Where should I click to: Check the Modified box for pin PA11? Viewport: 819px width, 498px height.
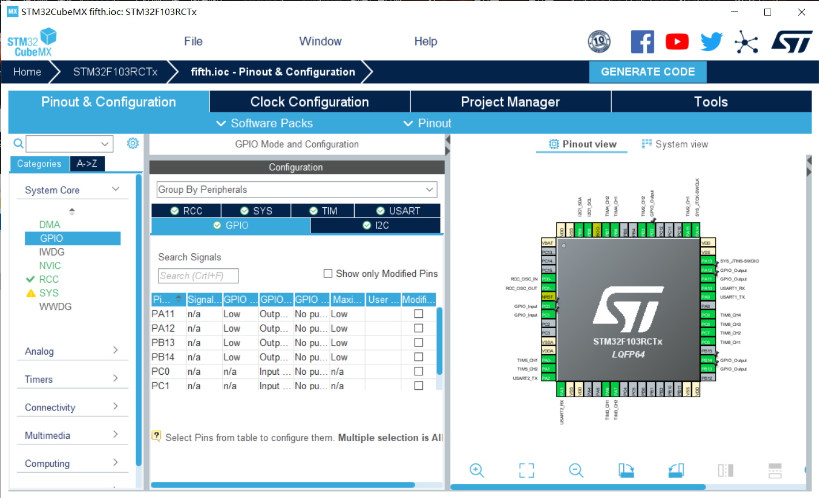pyautogui.click(x=419, y=313)
